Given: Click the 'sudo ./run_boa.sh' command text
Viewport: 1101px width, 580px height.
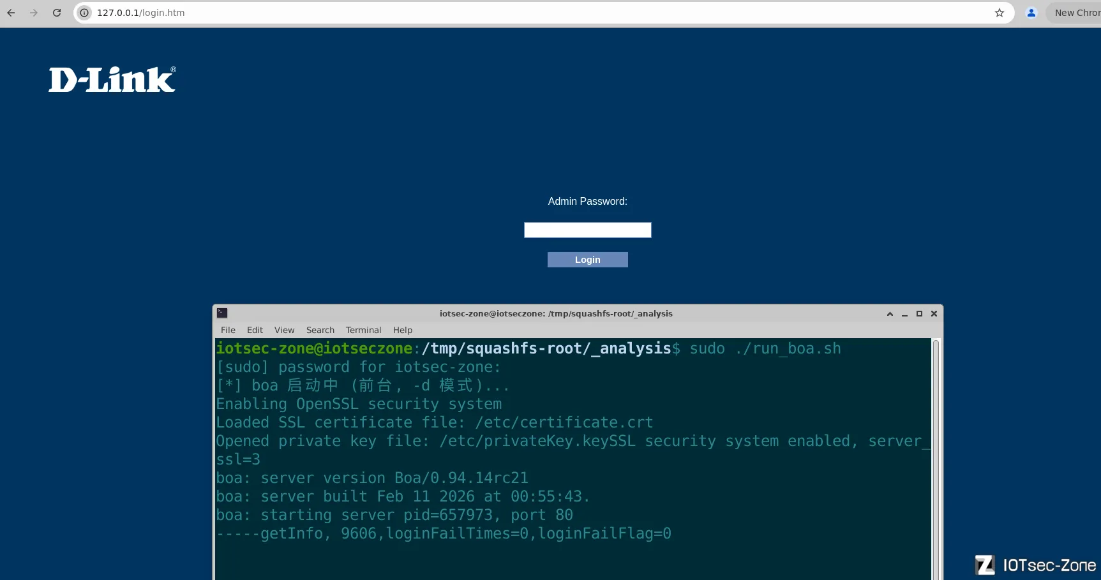Looking at the screenshot, I should pyautogui.click(x=765, y=348).
